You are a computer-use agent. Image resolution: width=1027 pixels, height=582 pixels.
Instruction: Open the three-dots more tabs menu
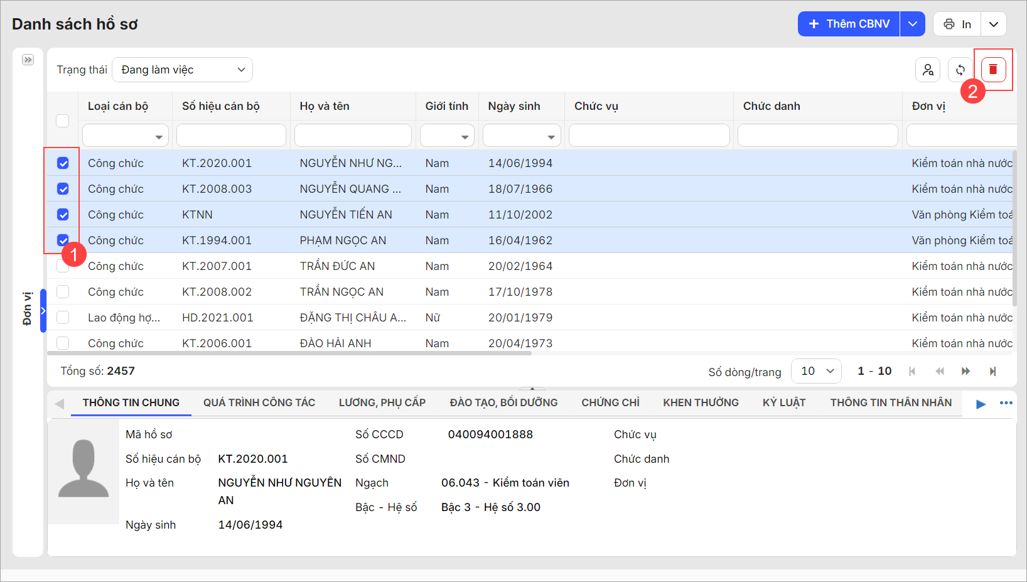[1006, 403]
